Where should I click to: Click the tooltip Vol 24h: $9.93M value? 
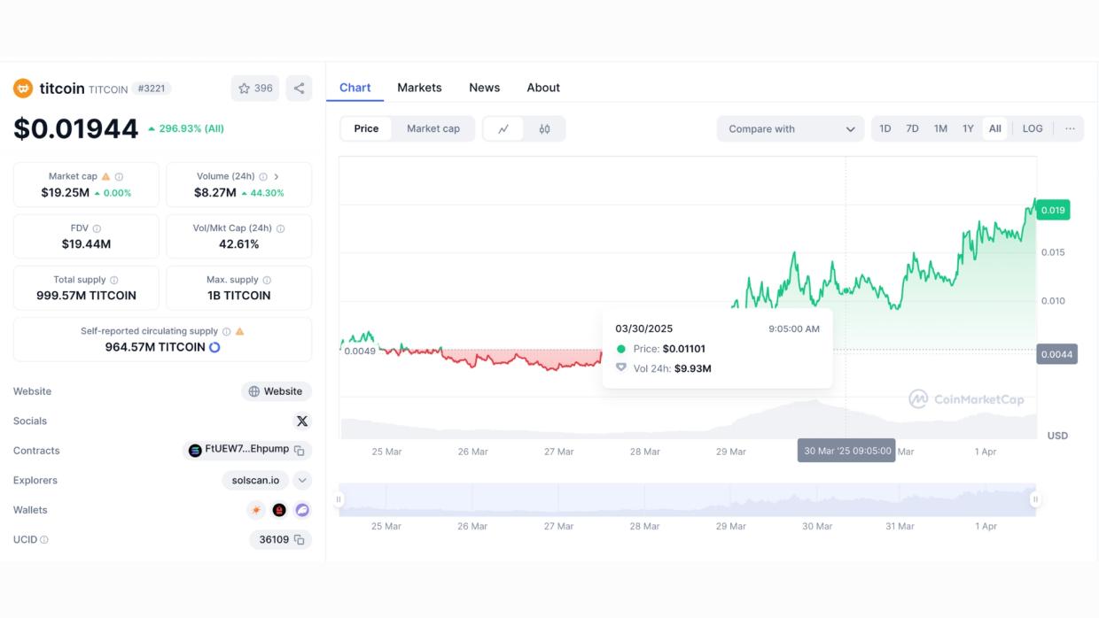pos(693,368)
